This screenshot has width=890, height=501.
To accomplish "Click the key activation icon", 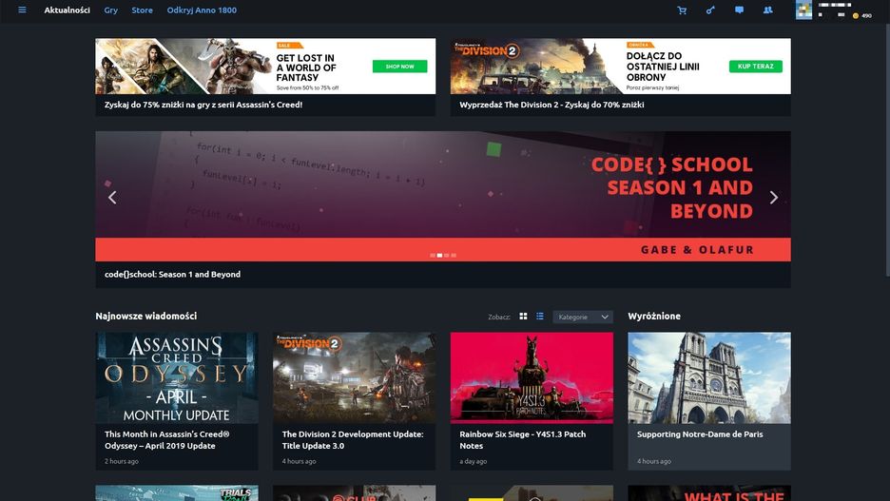I will click(x=710, y=10).
